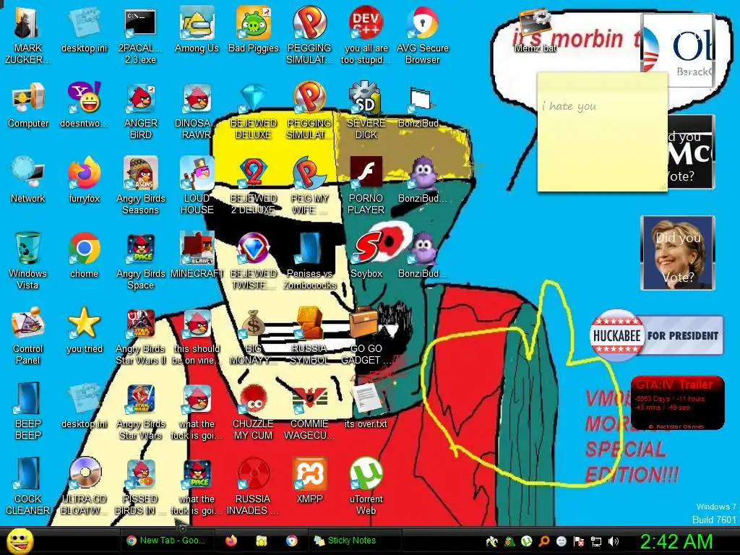Open Firefox from the taskbar
Image resolution: width=740 pixels, height=555 pixels.
pos(231,541)
